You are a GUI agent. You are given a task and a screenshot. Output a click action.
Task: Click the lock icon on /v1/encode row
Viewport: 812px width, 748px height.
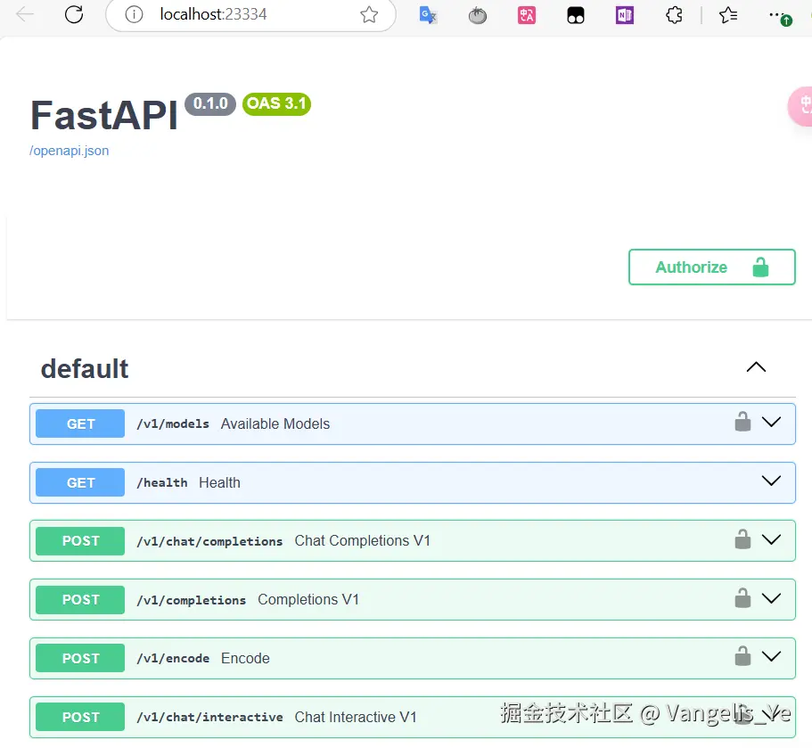(x=742, y=656)
